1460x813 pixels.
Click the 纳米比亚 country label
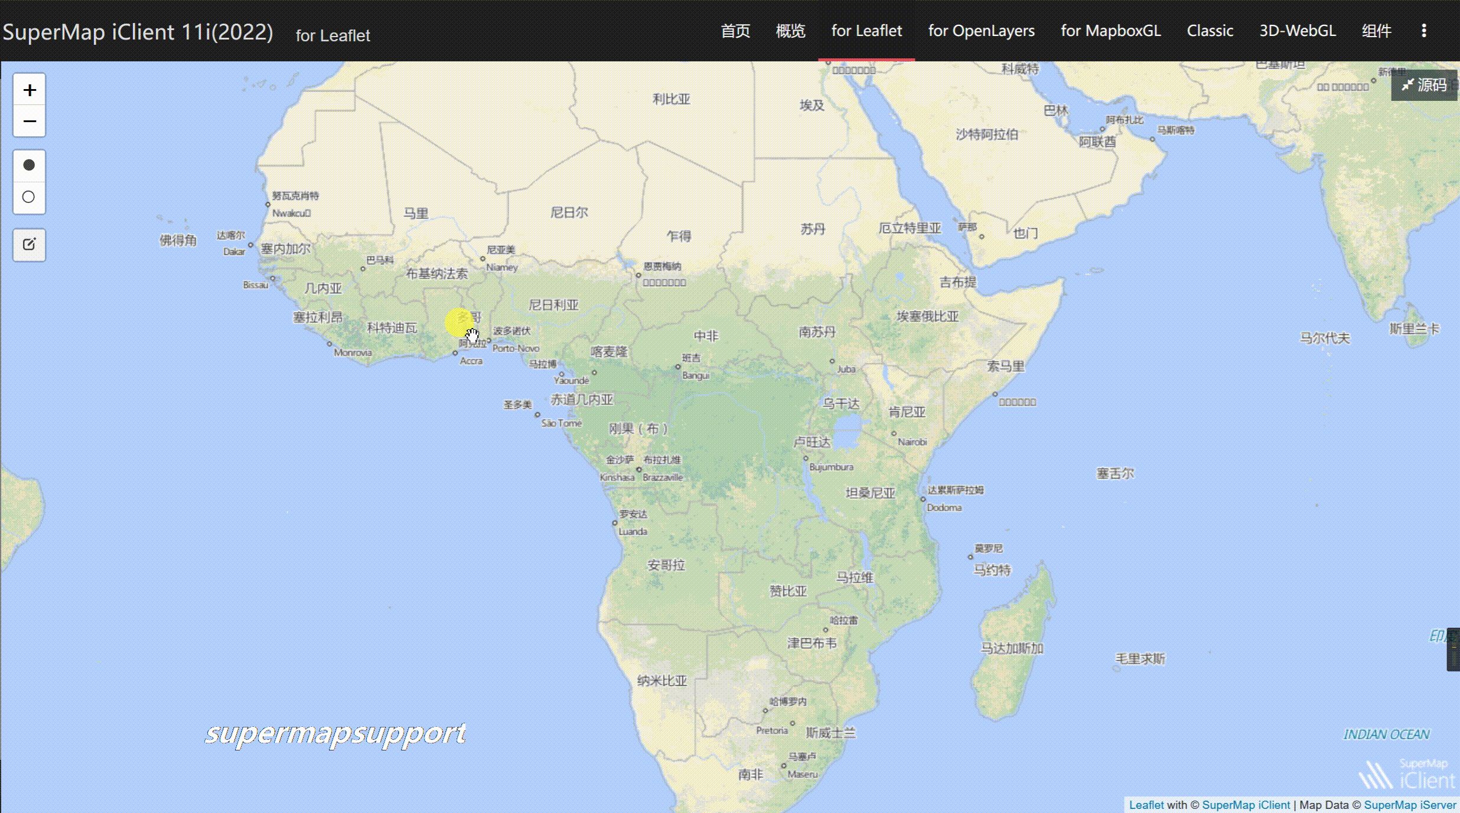662,681
